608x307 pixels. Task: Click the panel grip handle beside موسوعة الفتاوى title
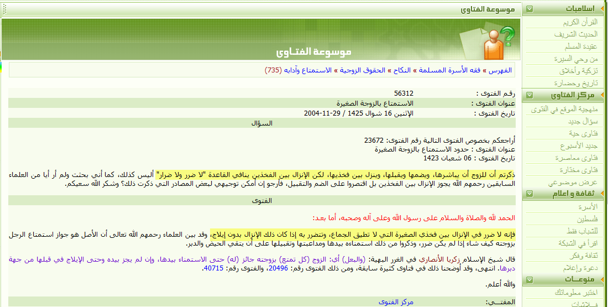click(4, 9)
